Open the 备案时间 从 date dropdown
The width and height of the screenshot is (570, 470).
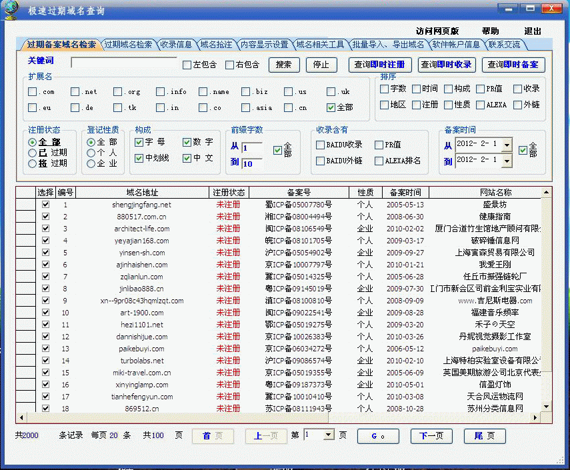pos(507,145)
